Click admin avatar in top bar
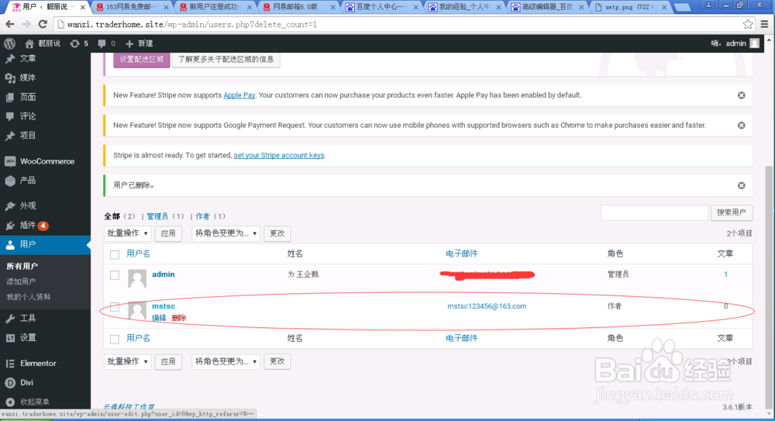This screenshot has width=775, height=421. (755, 43)
